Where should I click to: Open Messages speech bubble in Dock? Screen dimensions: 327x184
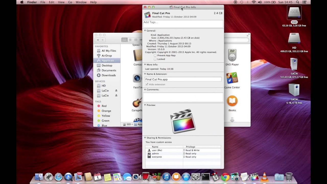(x=127, y=177)
